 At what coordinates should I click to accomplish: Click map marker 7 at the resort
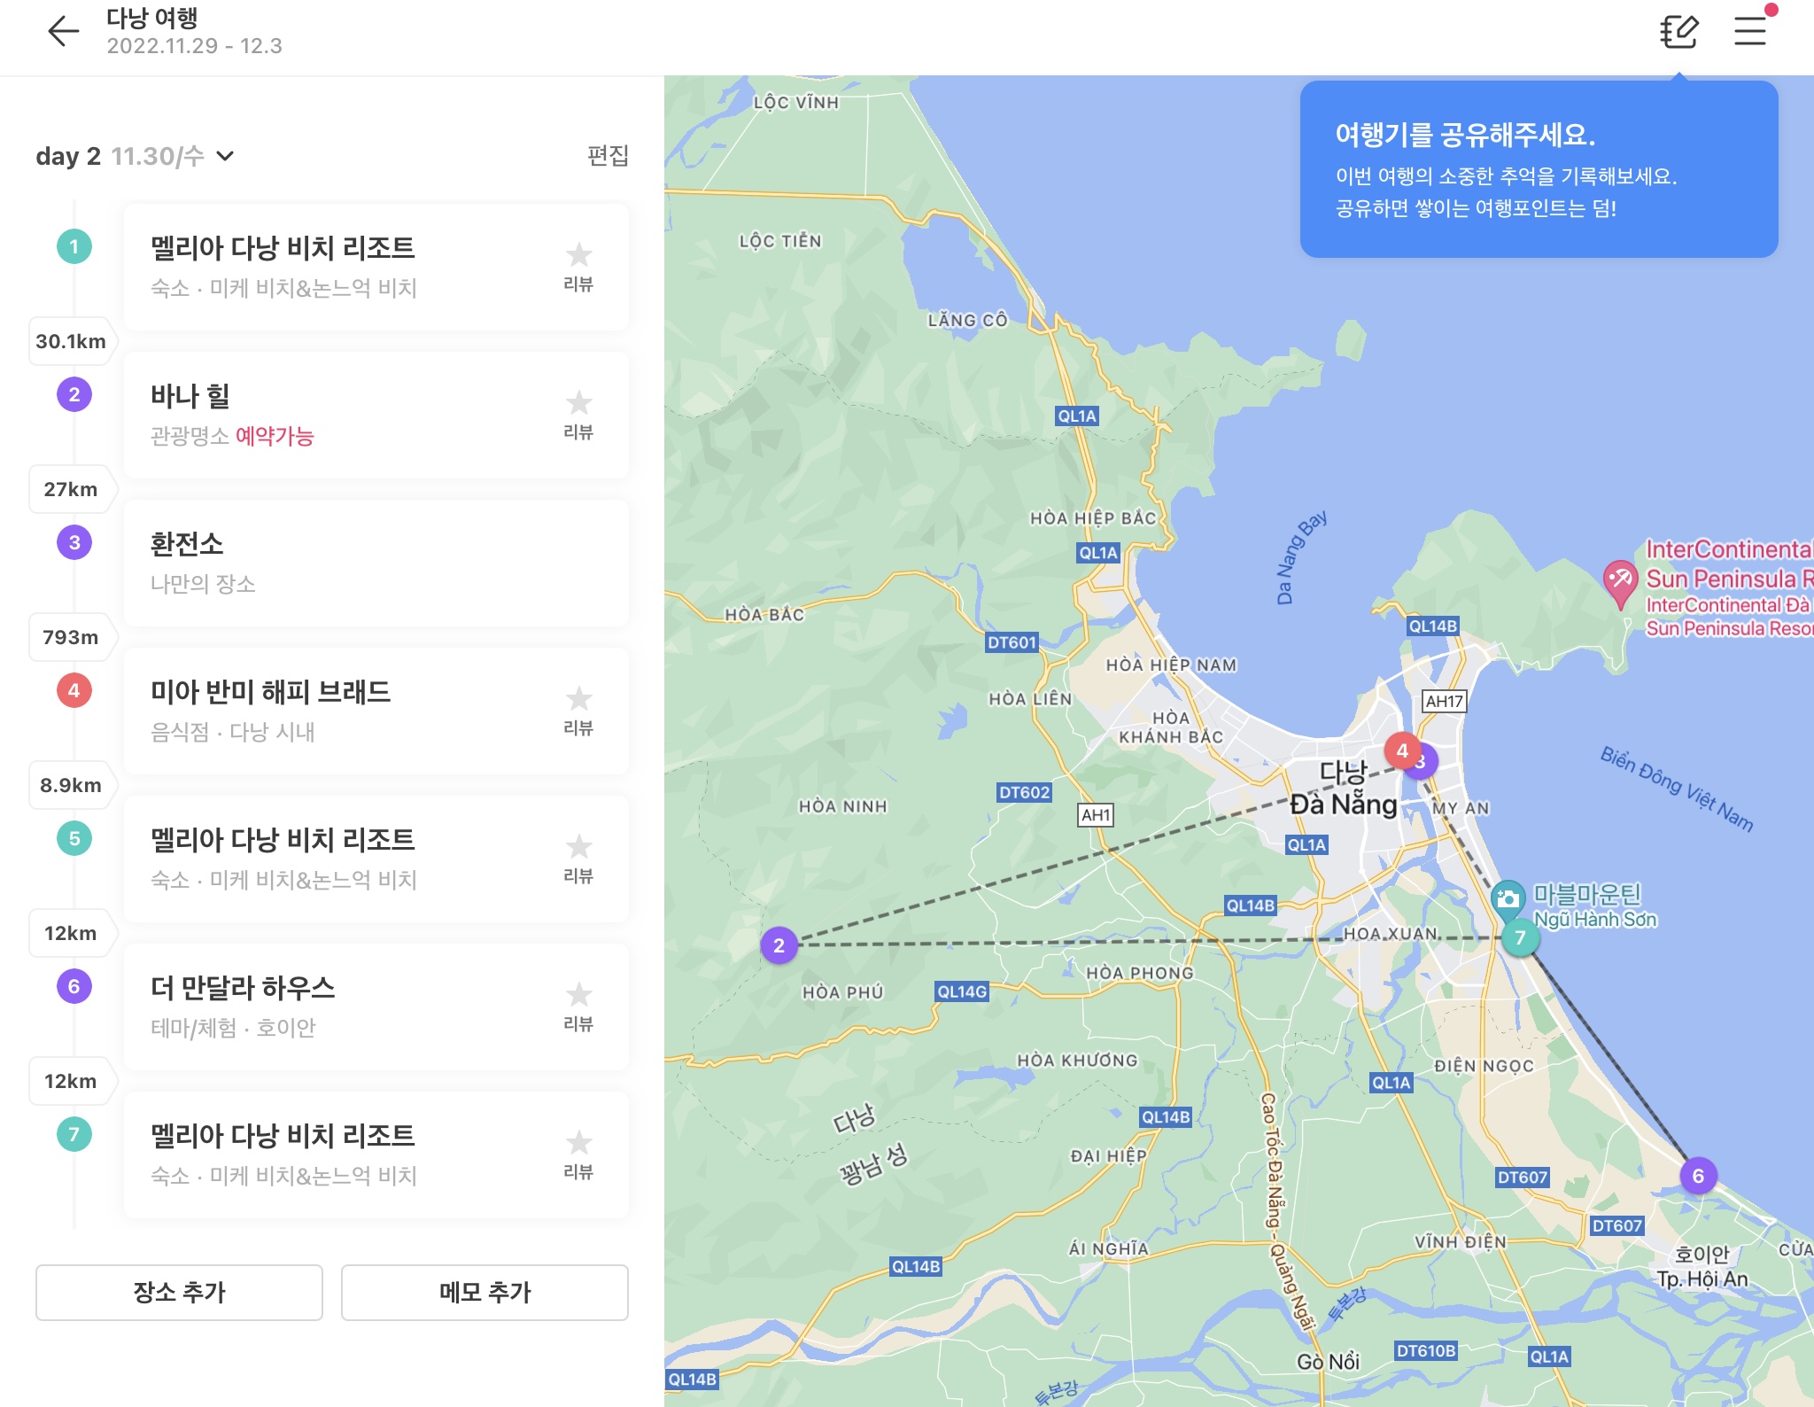pos(1520,937)
